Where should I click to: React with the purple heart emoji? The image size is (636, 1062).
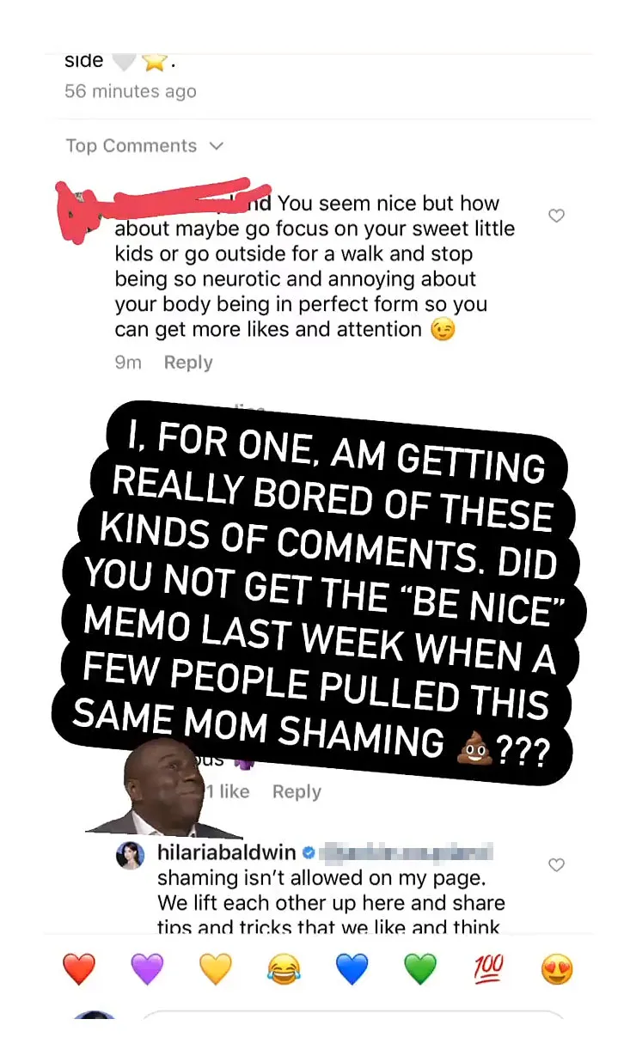[x=146, y=968]
